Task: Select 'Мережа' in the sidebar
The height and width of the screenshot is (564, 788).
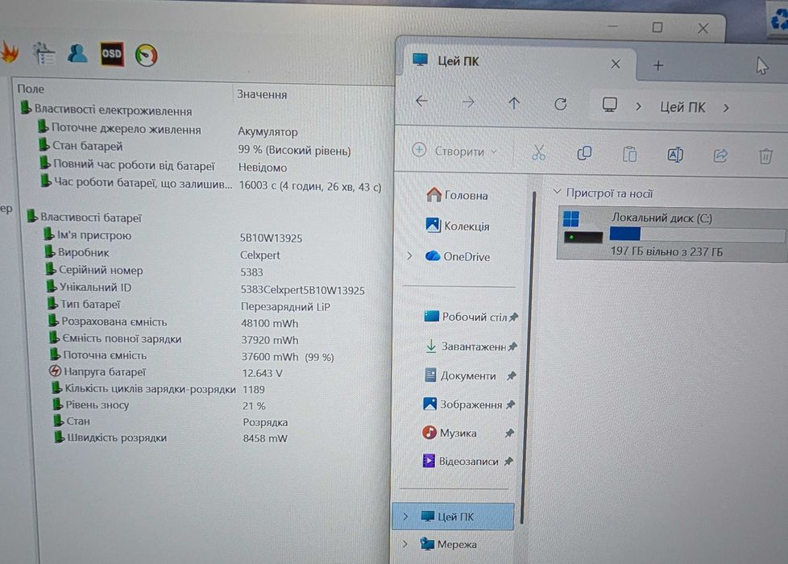Action: coord(448,544)
